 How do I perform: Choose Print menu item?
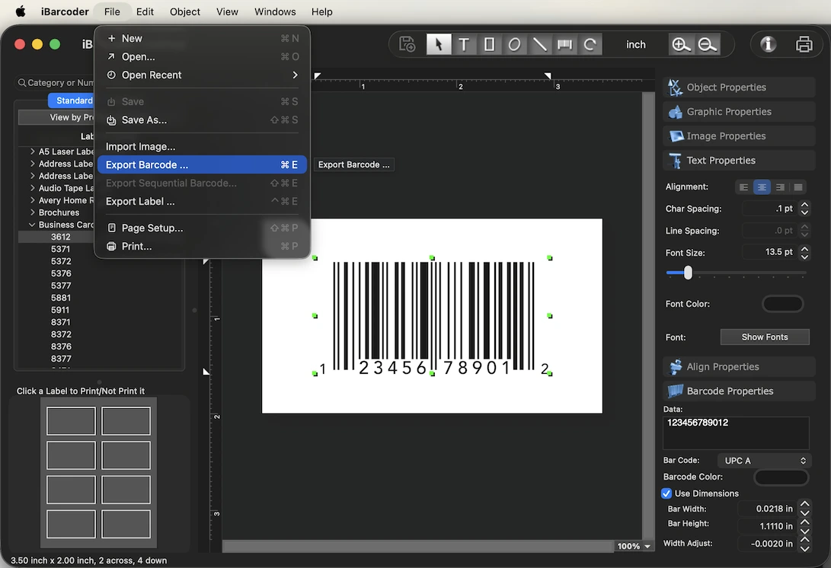[202, 247]
